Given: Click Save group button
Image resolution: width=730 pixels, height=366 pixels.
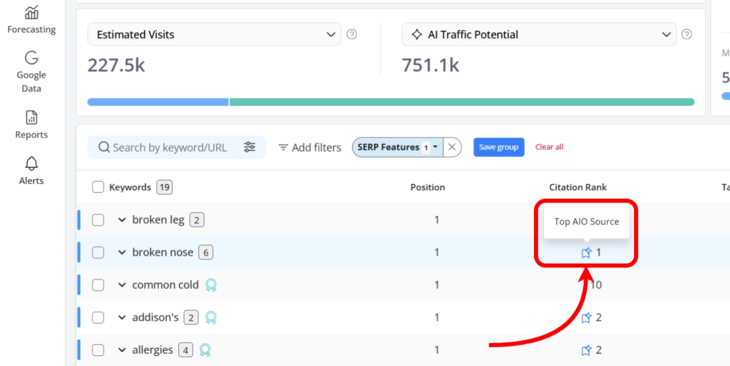Looking at the screenshot, I should (x=499, y=147).
